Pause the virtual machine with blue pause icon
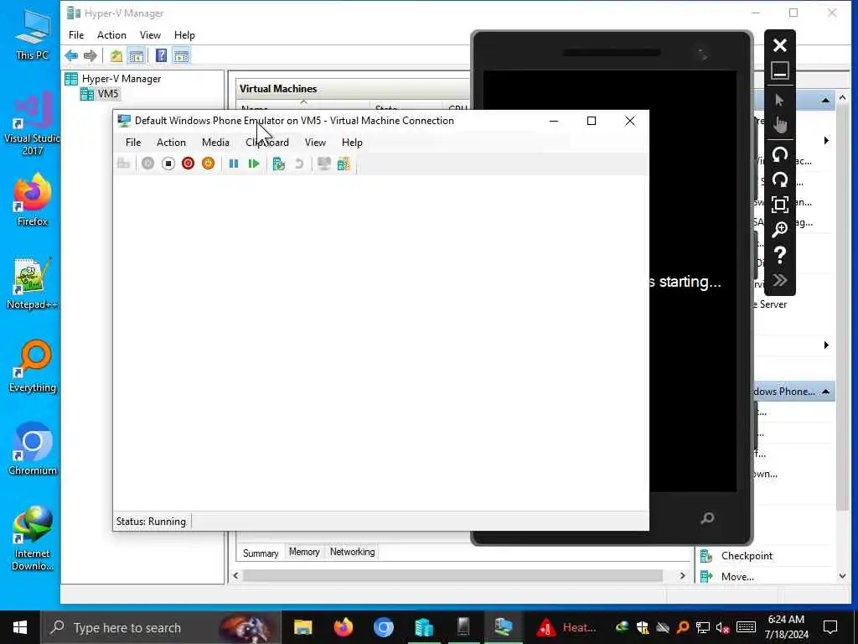The width and height of the screenshot is (858, 644). point(234,164)
